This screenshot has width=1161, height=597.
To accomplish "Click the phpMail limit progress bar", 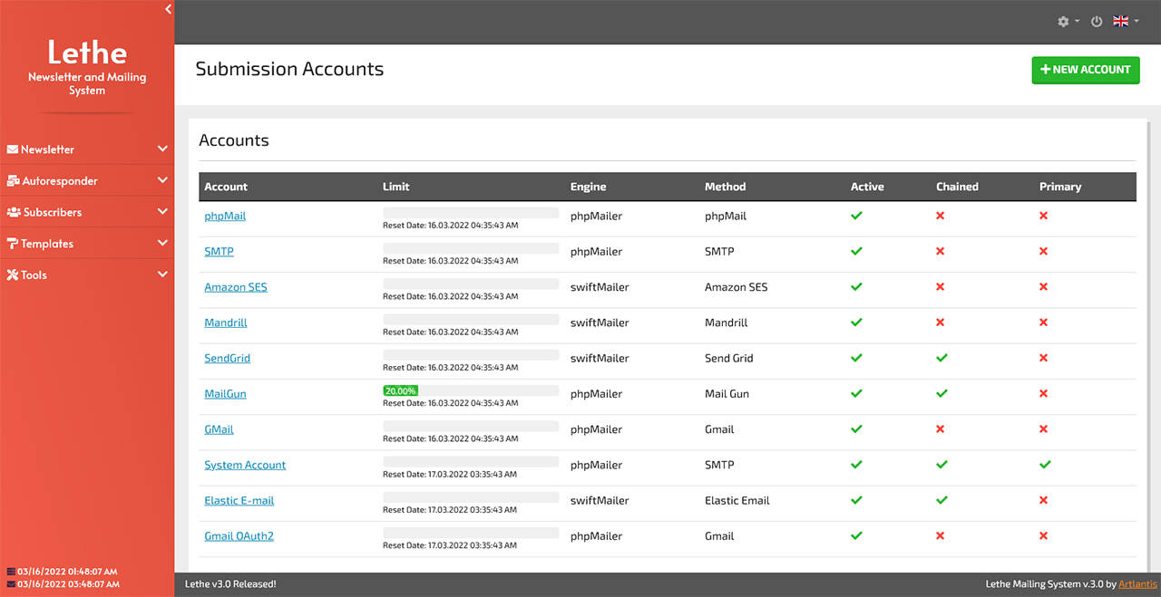I will pos(471,213).
